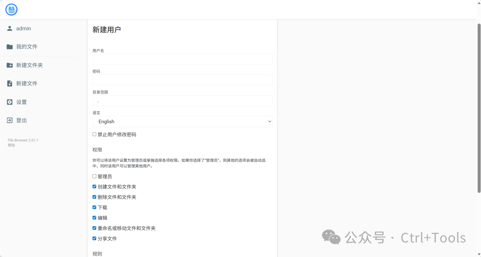Open the 我的文件 folder icon
The image size is (481, 257).
tap(10, 47)
